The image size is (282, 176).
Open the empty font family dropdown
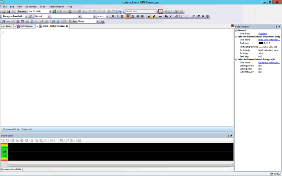(79, 16)
